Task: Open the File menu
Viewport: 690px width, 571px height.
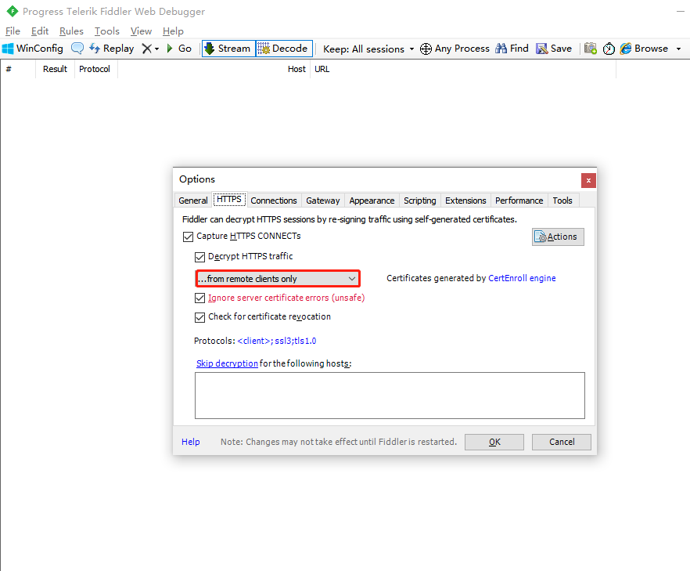Action: pos(13,31)
